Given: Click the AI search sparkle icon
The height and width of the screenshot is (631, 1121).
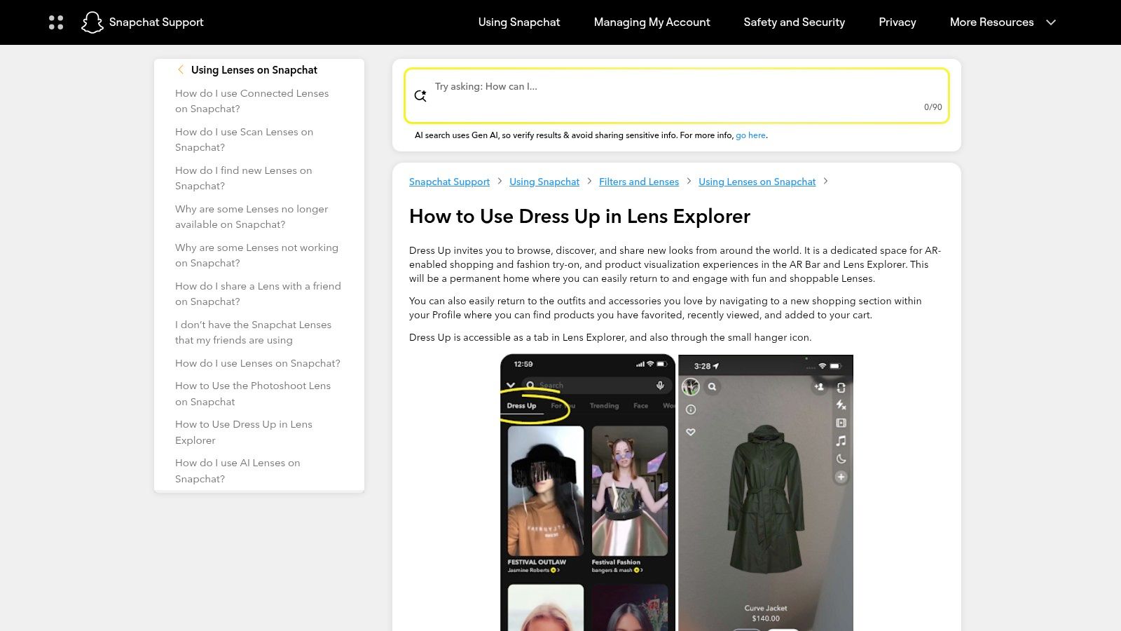Looking at the screenshot, I should coord(420,96).
